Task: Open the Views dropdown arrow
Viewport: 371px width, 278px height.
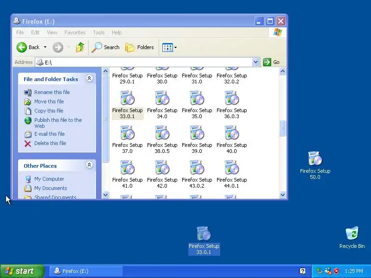Action: point(176,48)
